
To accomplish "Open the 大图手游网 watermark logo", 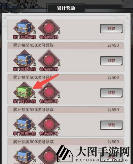I will click(x=93, y=154).
